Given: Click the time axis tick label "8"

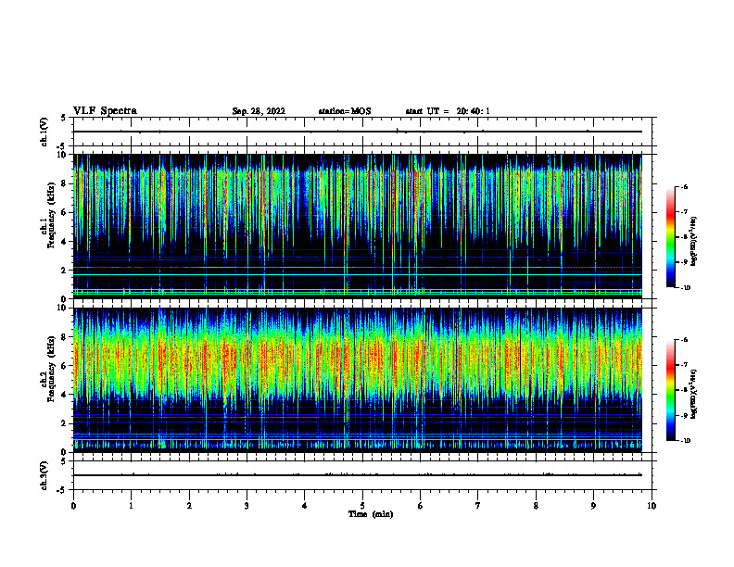Looking at the screenshot, I should pyautogui.click(x=536, y=506).
